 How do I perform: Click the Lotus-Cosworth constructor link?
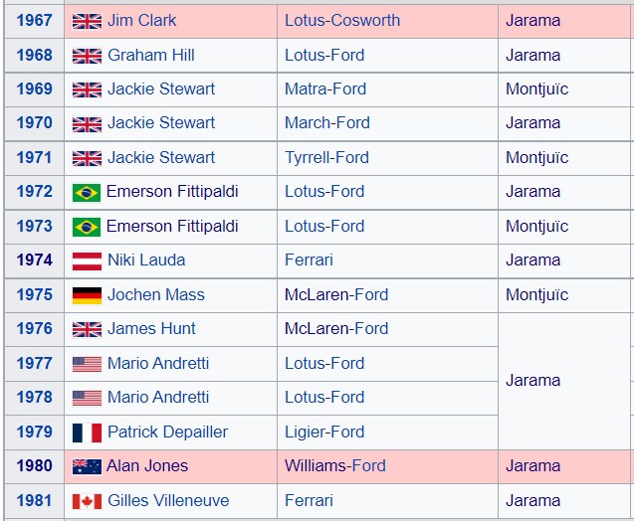(x=342, y=21)
